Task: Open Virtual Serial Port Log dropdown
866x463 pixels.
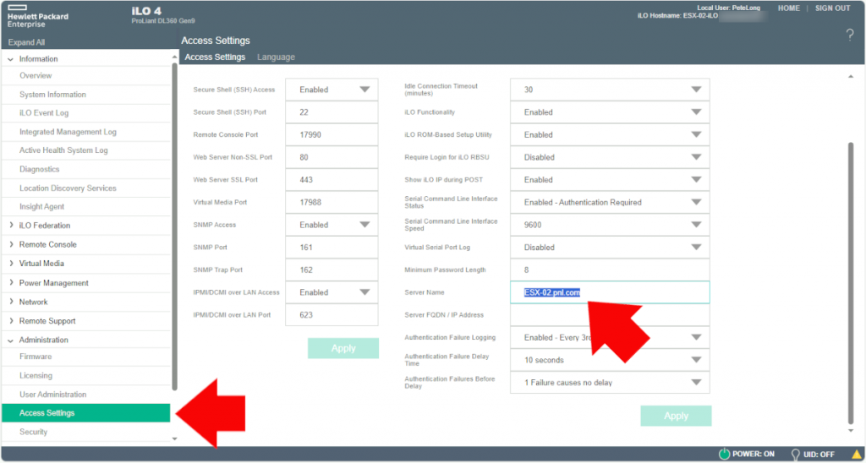Action: [695, 248]
